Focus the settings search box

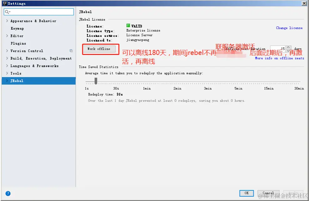pyautogui.click(x=39, y=12)
